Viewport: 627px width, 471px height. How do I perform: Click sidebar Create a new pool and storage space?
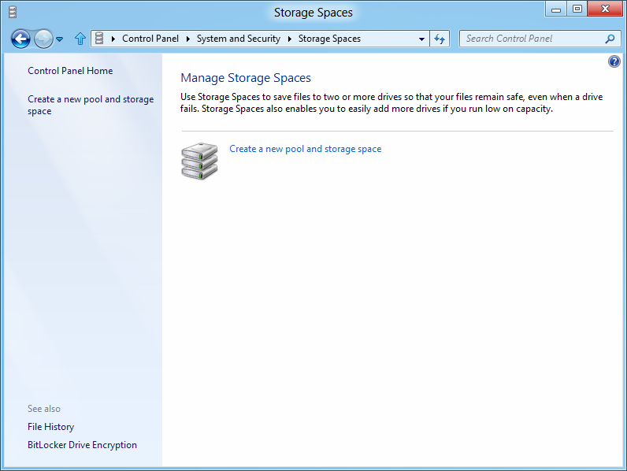91,106
